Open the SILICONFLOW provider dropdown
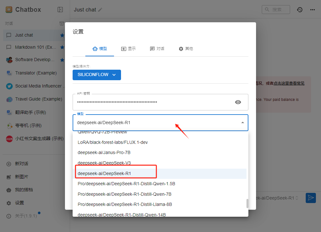Viewport: 321px width, 232px height. 96,75
